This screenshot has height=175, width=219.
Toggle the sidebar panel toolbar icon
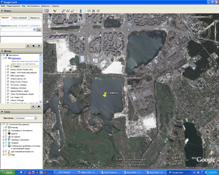tap(47, 11)
